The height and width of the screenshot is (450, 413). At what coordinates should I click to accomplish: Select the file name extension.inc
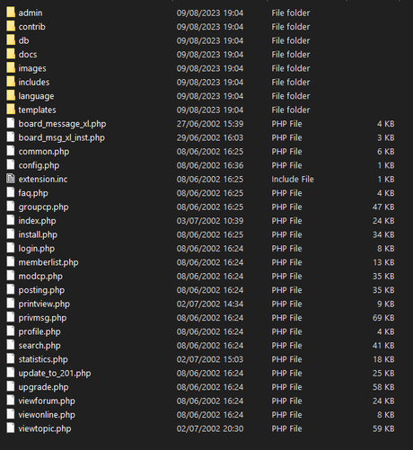point(43,179)
